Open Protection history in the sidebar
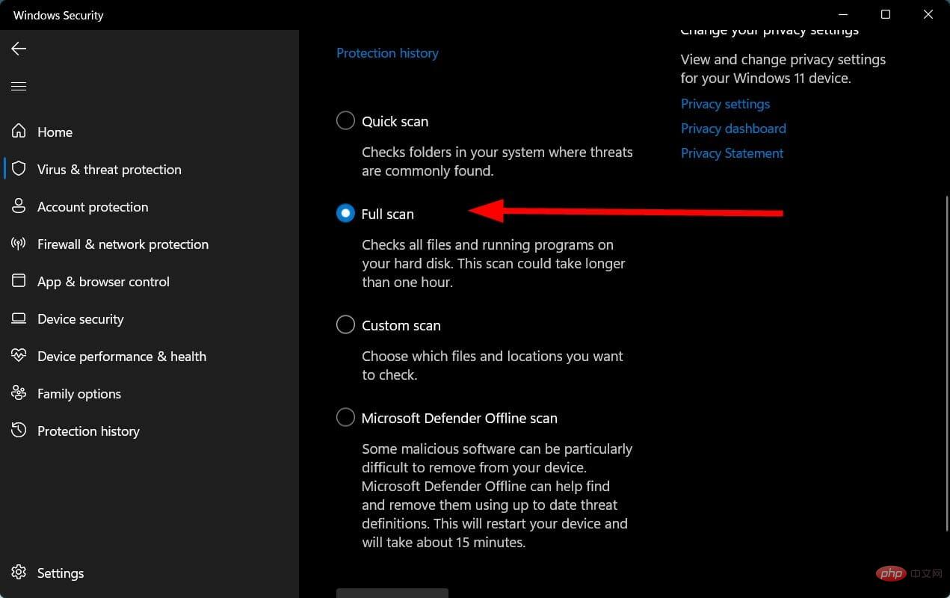 88,431
